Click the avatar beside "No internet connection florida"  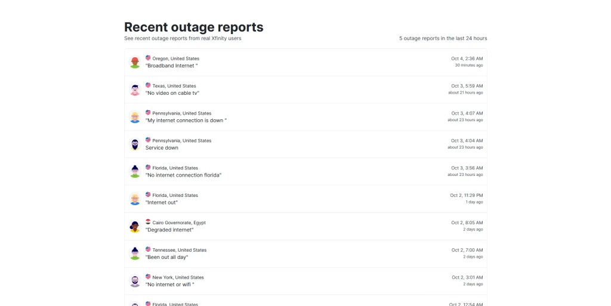(135, 172)
